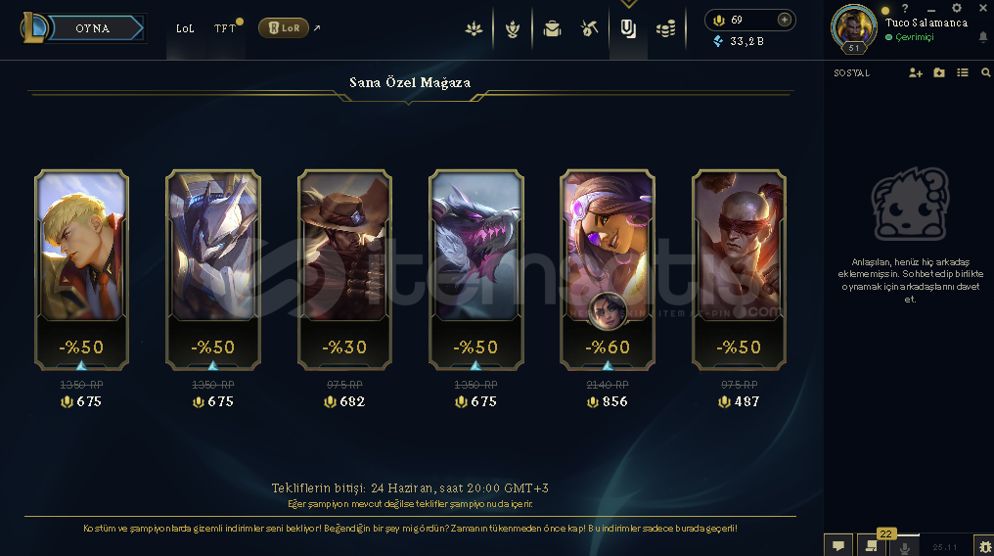The image size is (994, 556).
Task: Open the Your Shop tab icon
Action: [628, 28]
